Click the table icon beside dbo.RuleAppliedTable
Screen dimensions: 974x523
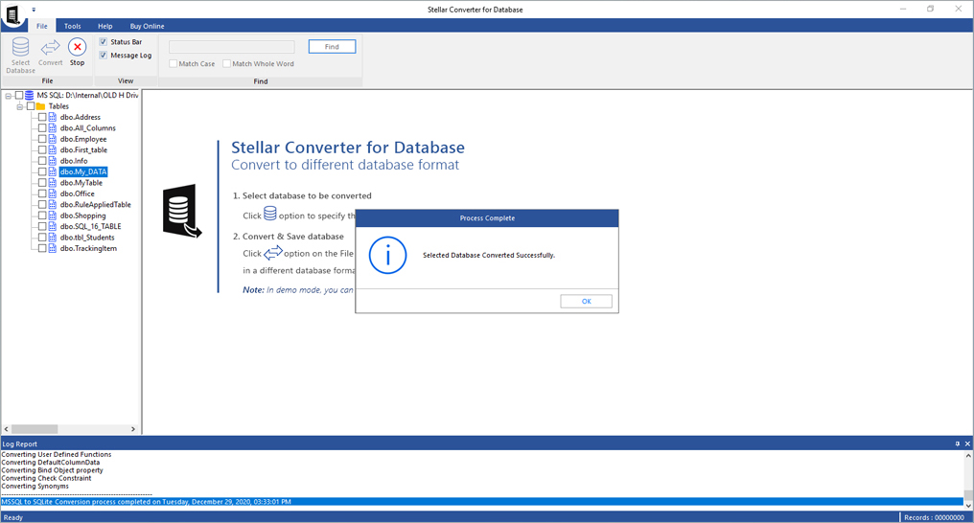pos(53,204)
